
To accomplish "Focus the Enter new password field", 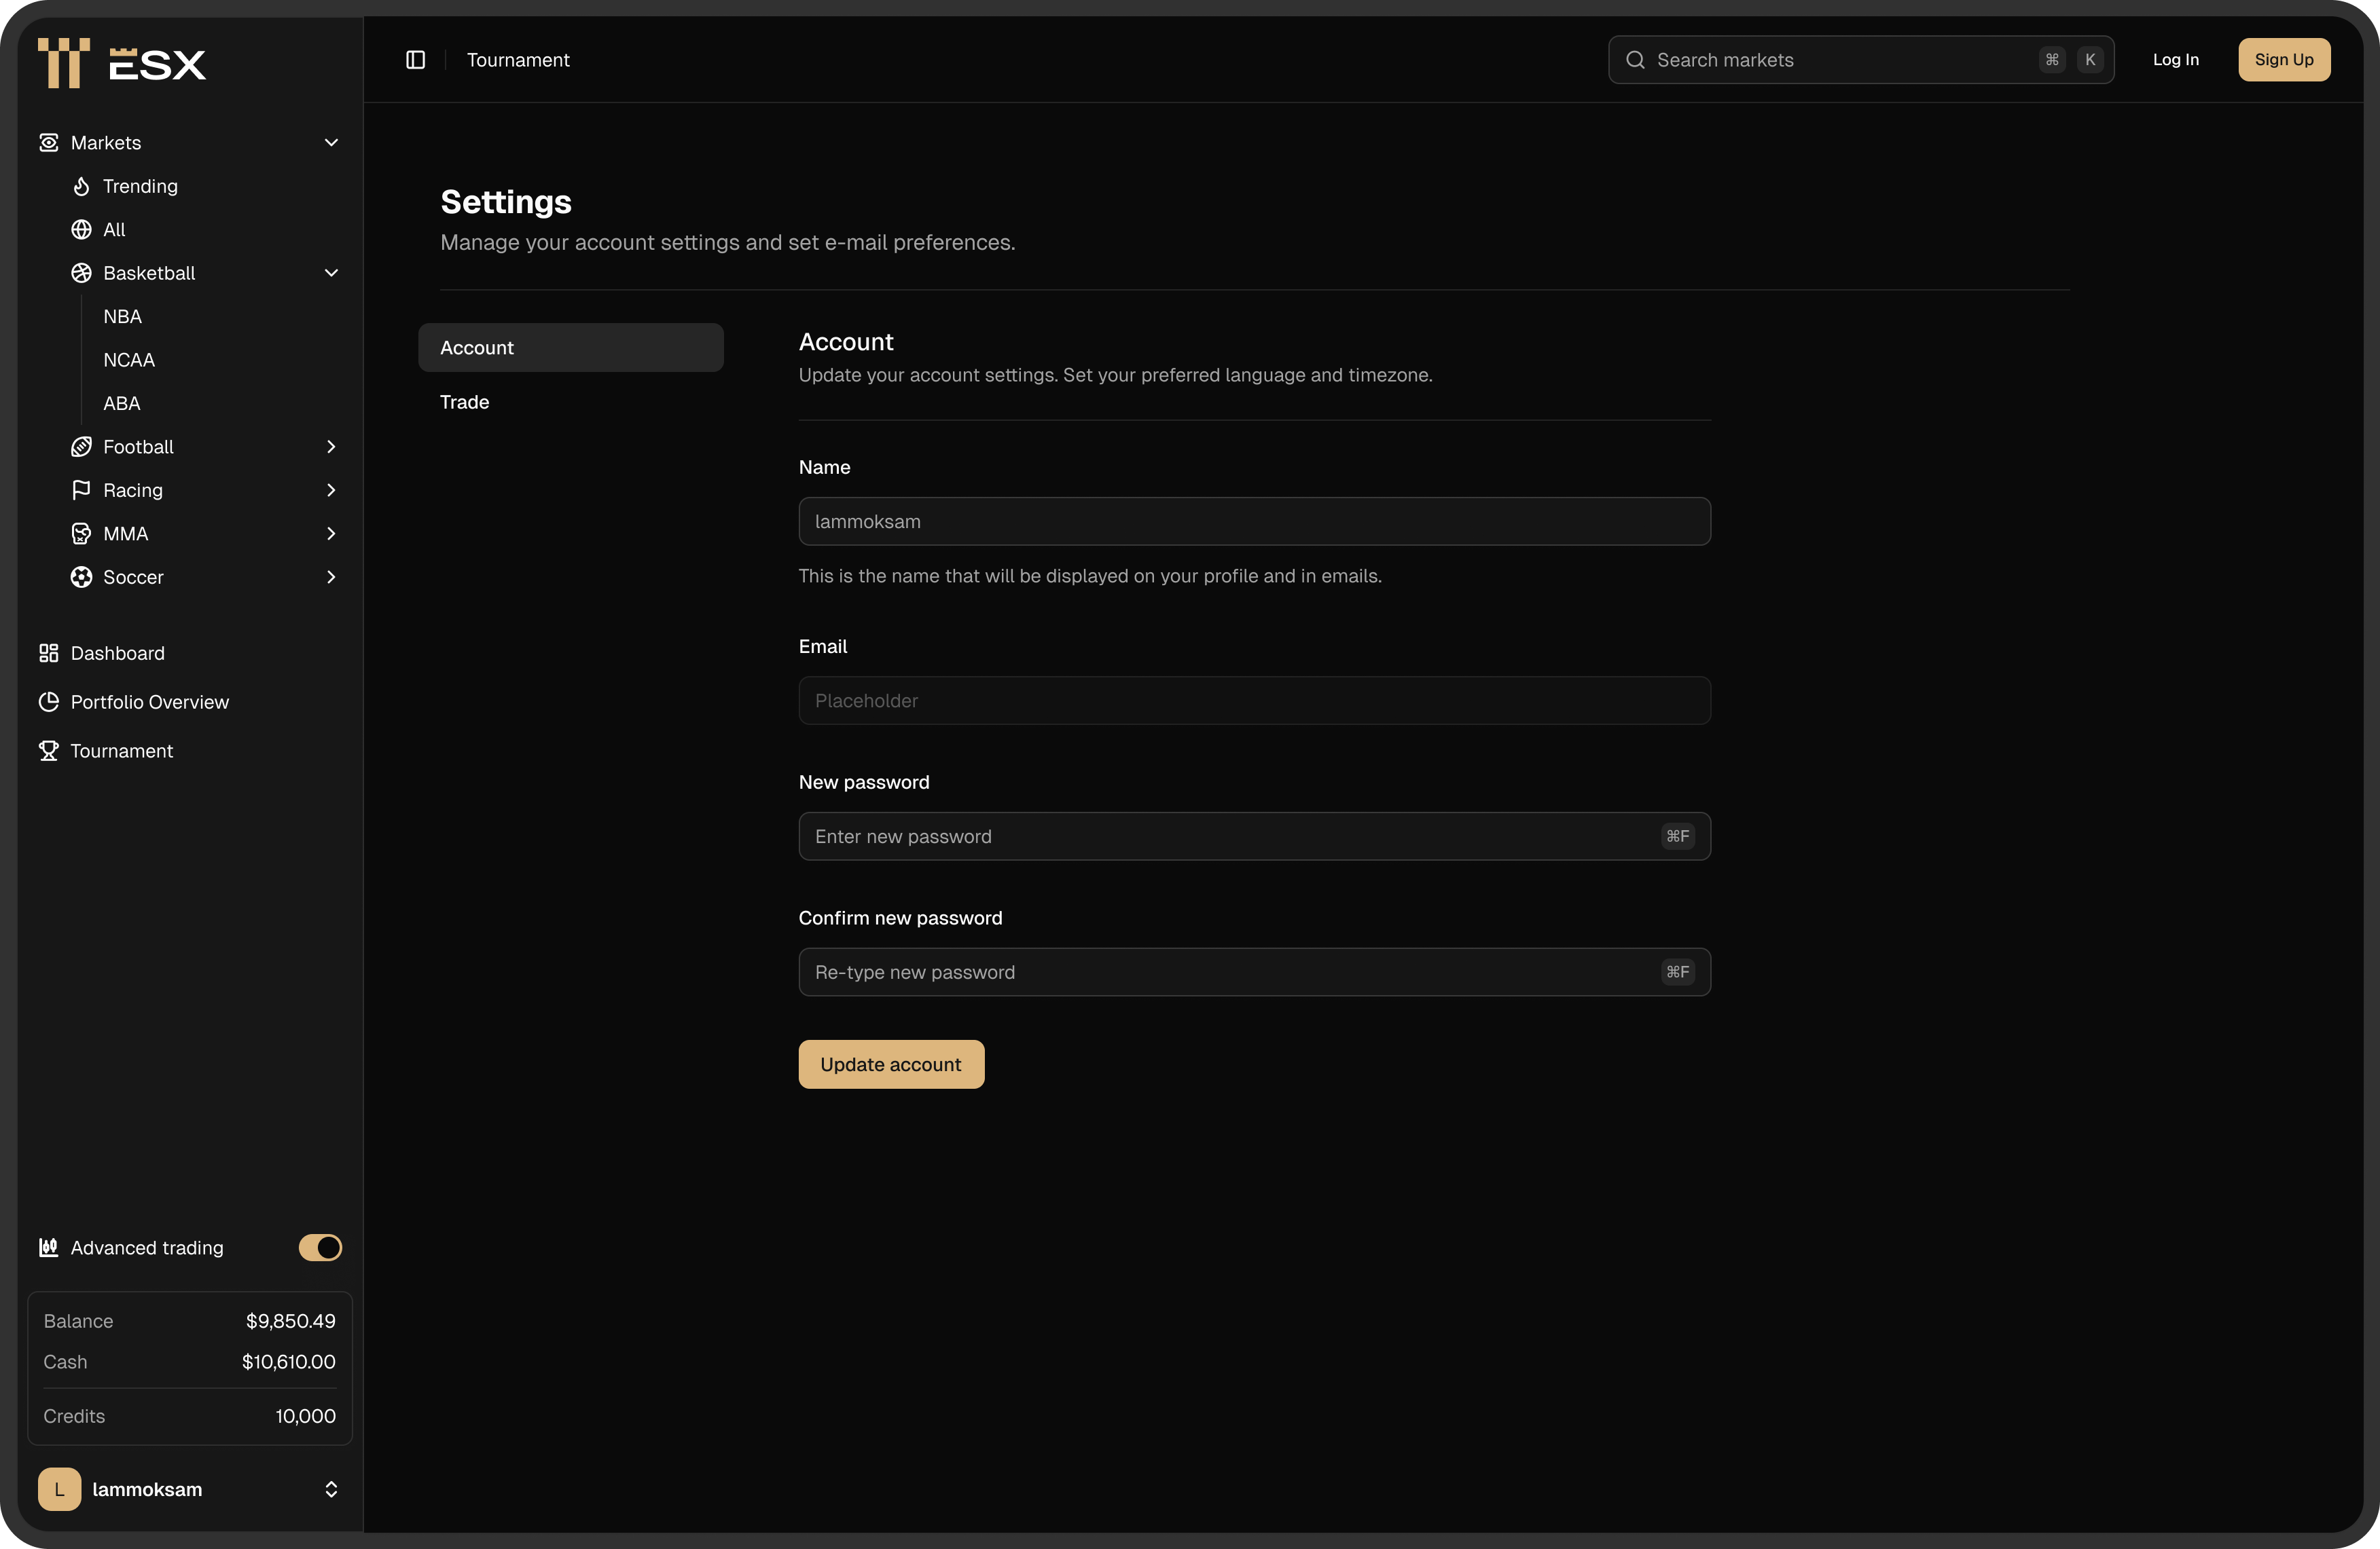I will coord(1255,836).
